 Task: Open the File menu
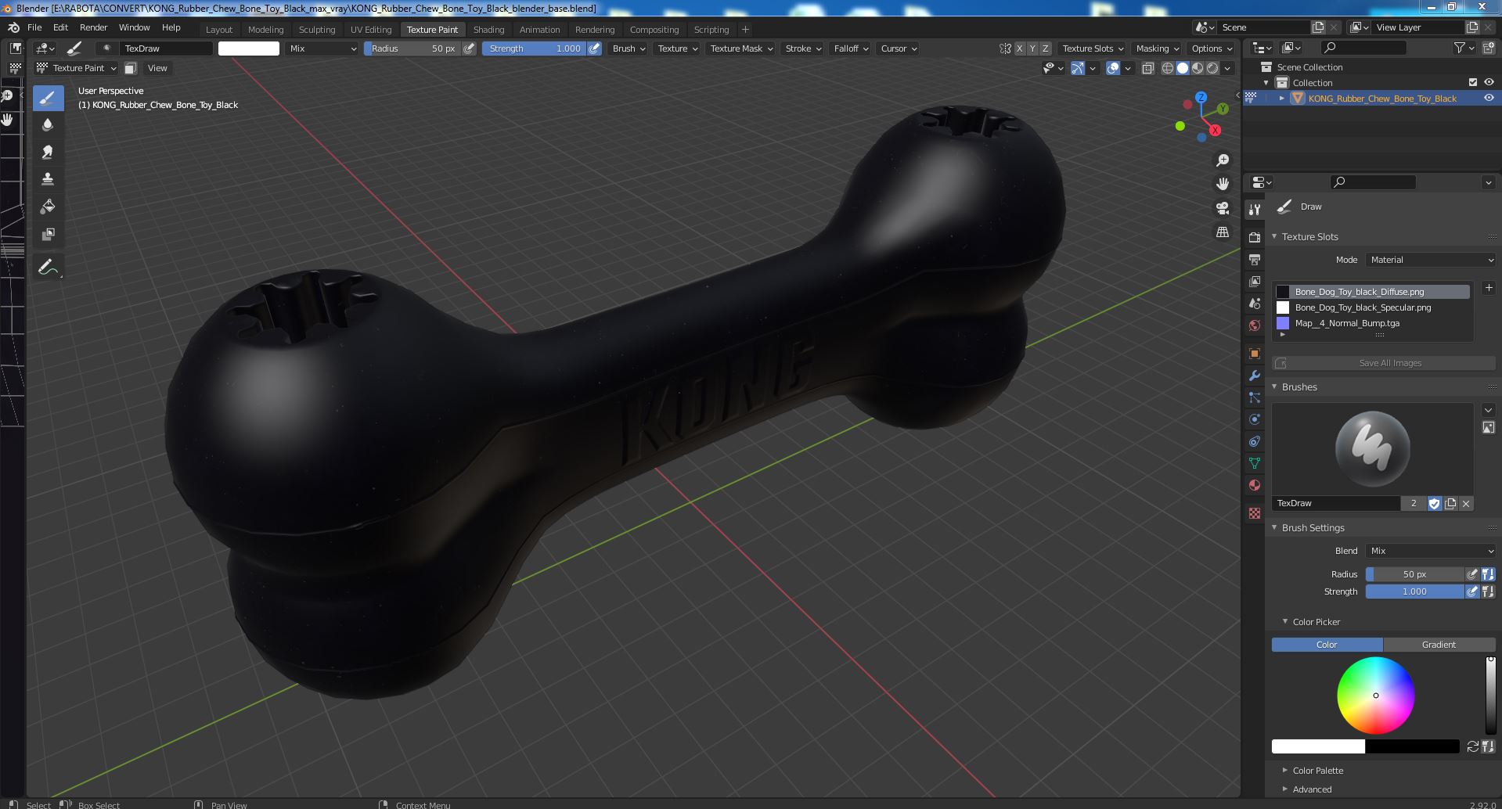pos(34,27)
